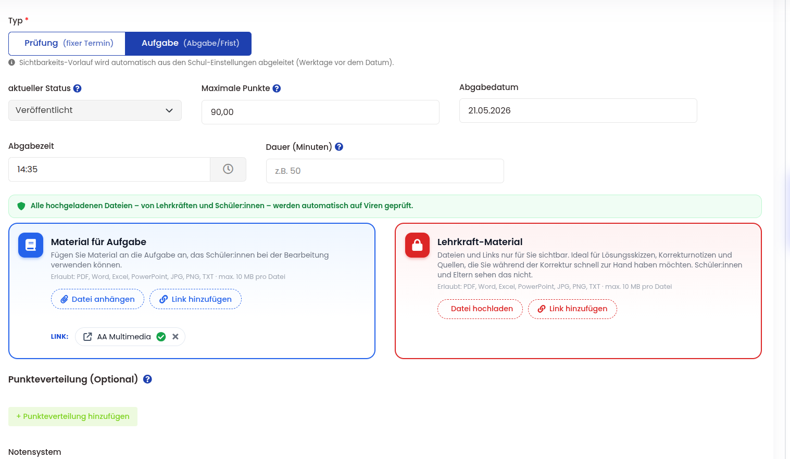Click the Abgabedatum label
Screen dimensions: 790x459
point(488,87)
